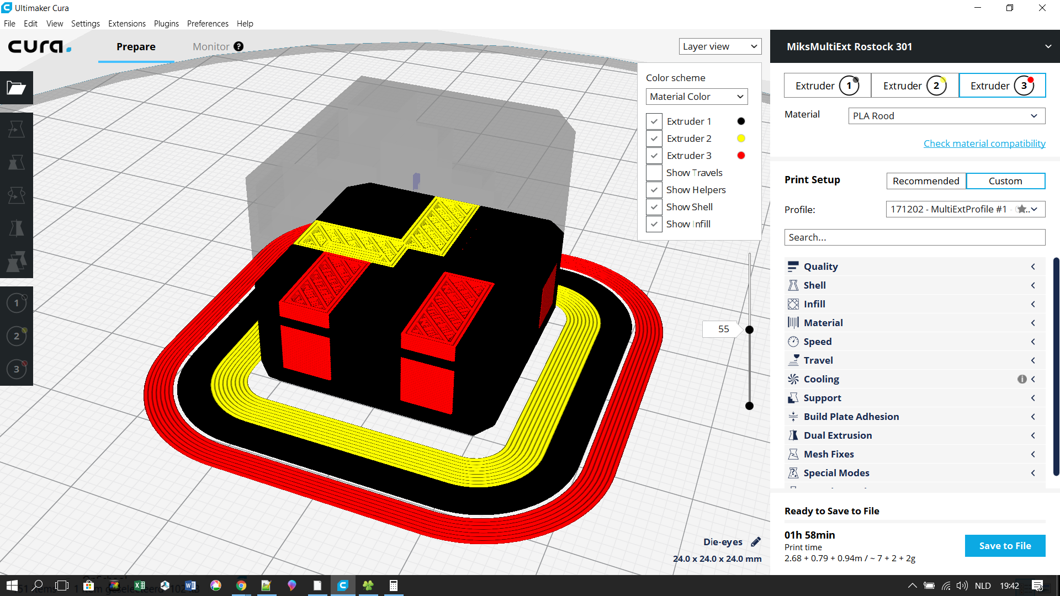Select the Per Model Settings tool
This screenshot has height=596, width=1060.
[x=17, y=262]
